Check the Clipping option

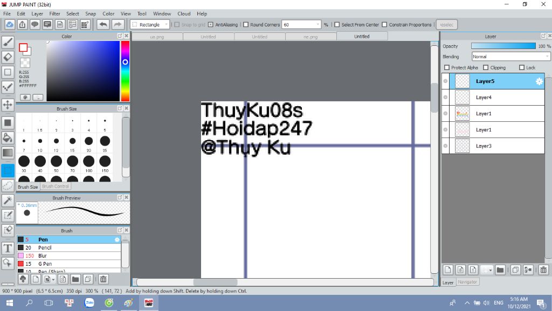pyautogui.click(x=486, y=67)
